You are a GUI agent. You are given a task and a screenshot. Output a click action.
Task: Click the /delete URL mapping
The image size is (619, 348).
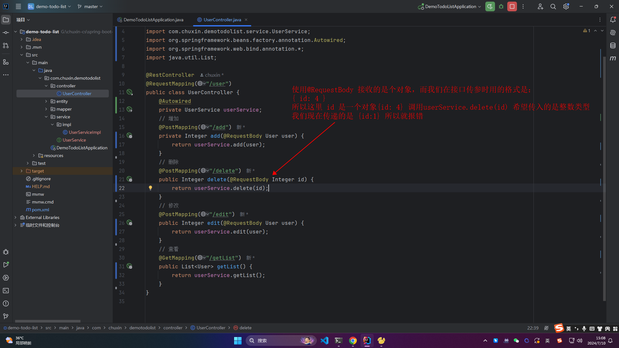[x=223, y=171]
